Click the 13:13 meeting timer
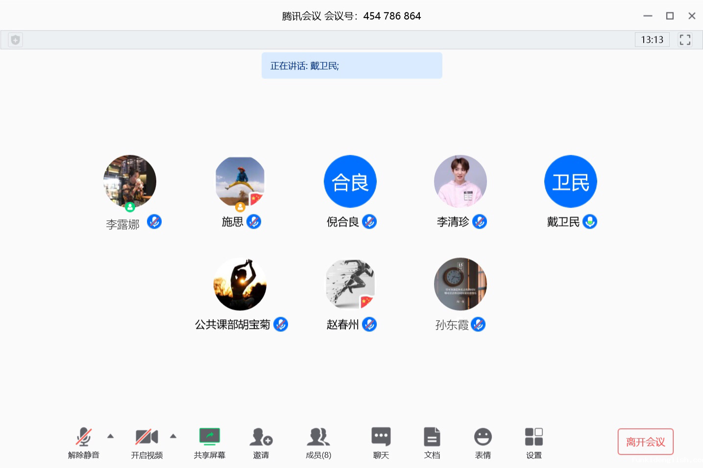 click(x=652, y=40)
